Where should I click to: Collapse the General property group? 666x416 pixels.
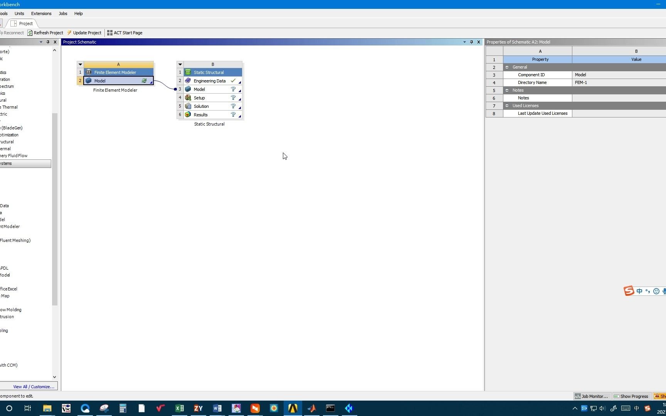tap(507, 67)
